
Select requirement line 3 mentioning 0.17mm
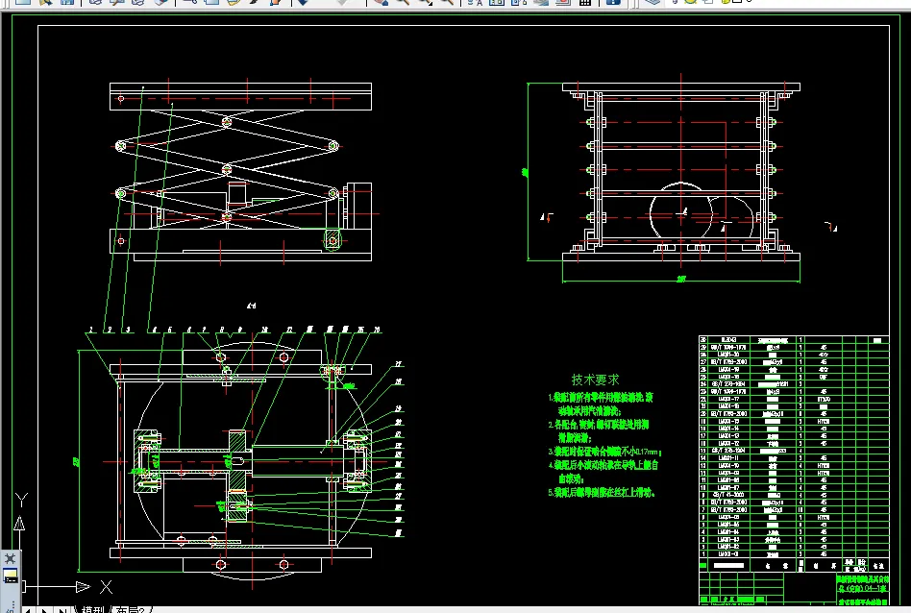(x=604, y=452)
